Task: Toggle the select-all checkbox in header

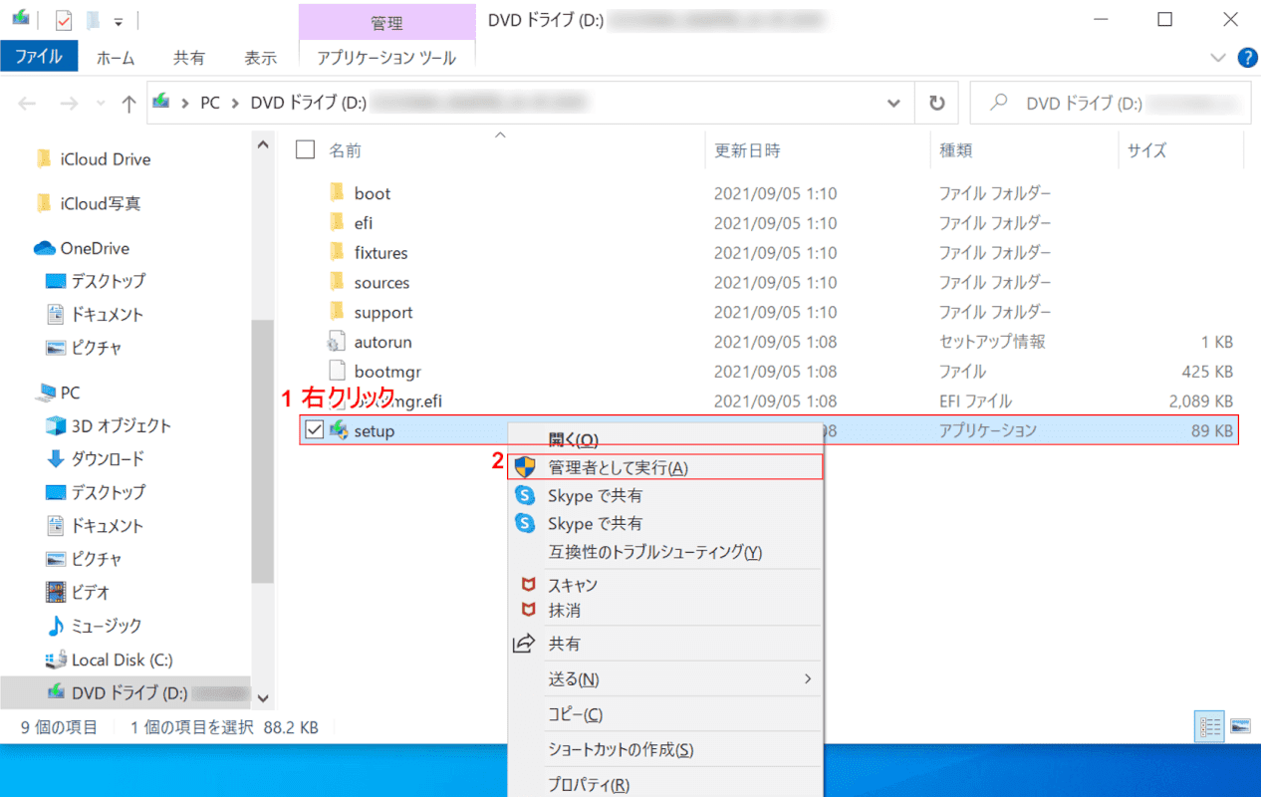Action: (x=306, y=150)
